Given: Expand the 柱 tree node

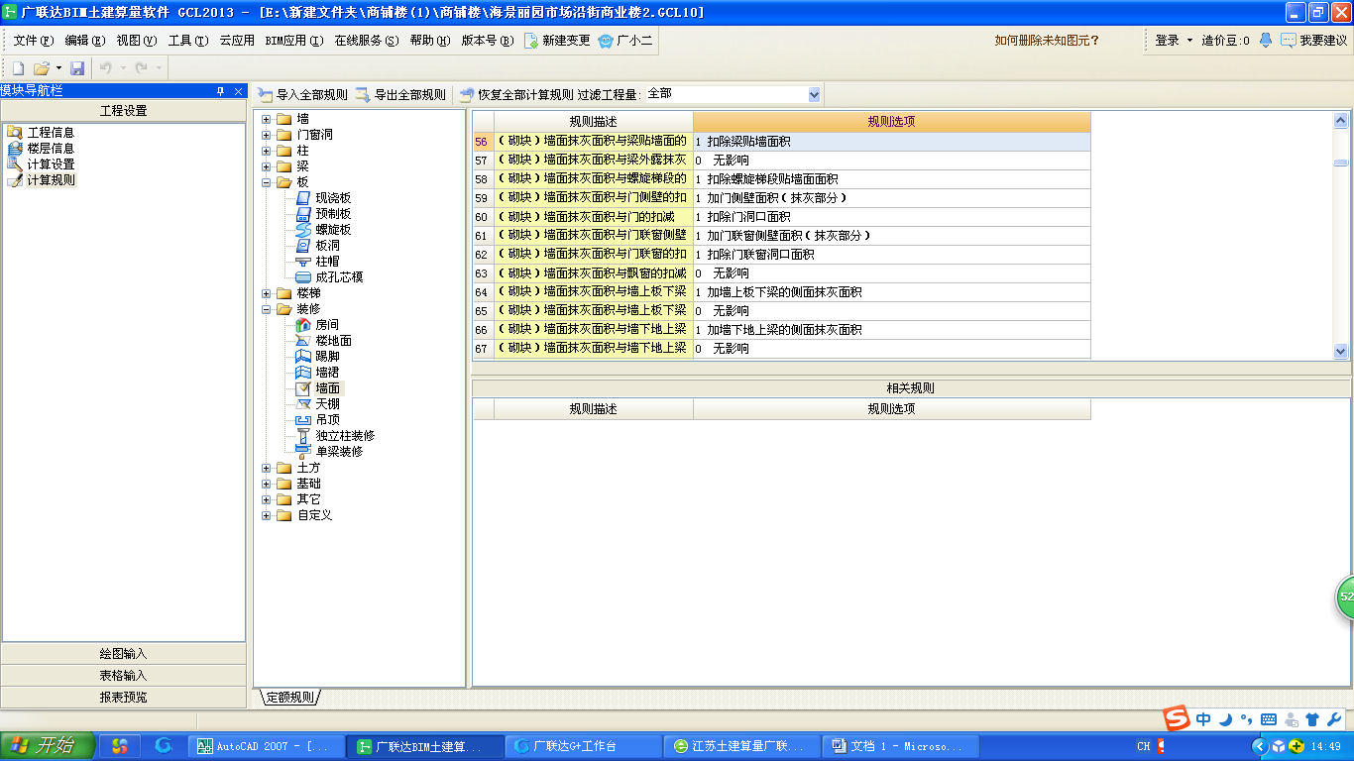Looking at the screenshot, I should pos(266,151).
